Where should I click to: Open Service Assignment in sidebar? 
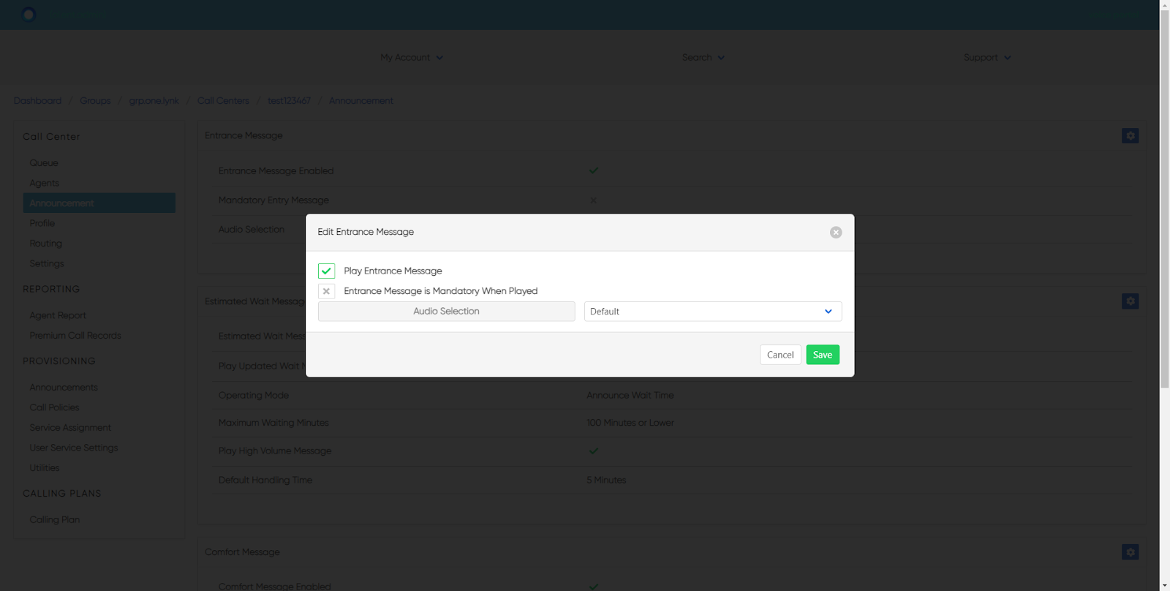coord(70,427)
